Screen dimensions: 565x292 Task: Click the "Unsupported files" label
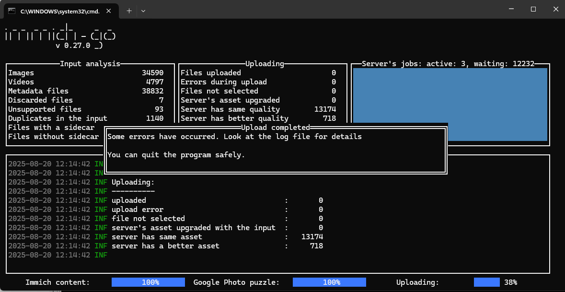coord(45,109)
